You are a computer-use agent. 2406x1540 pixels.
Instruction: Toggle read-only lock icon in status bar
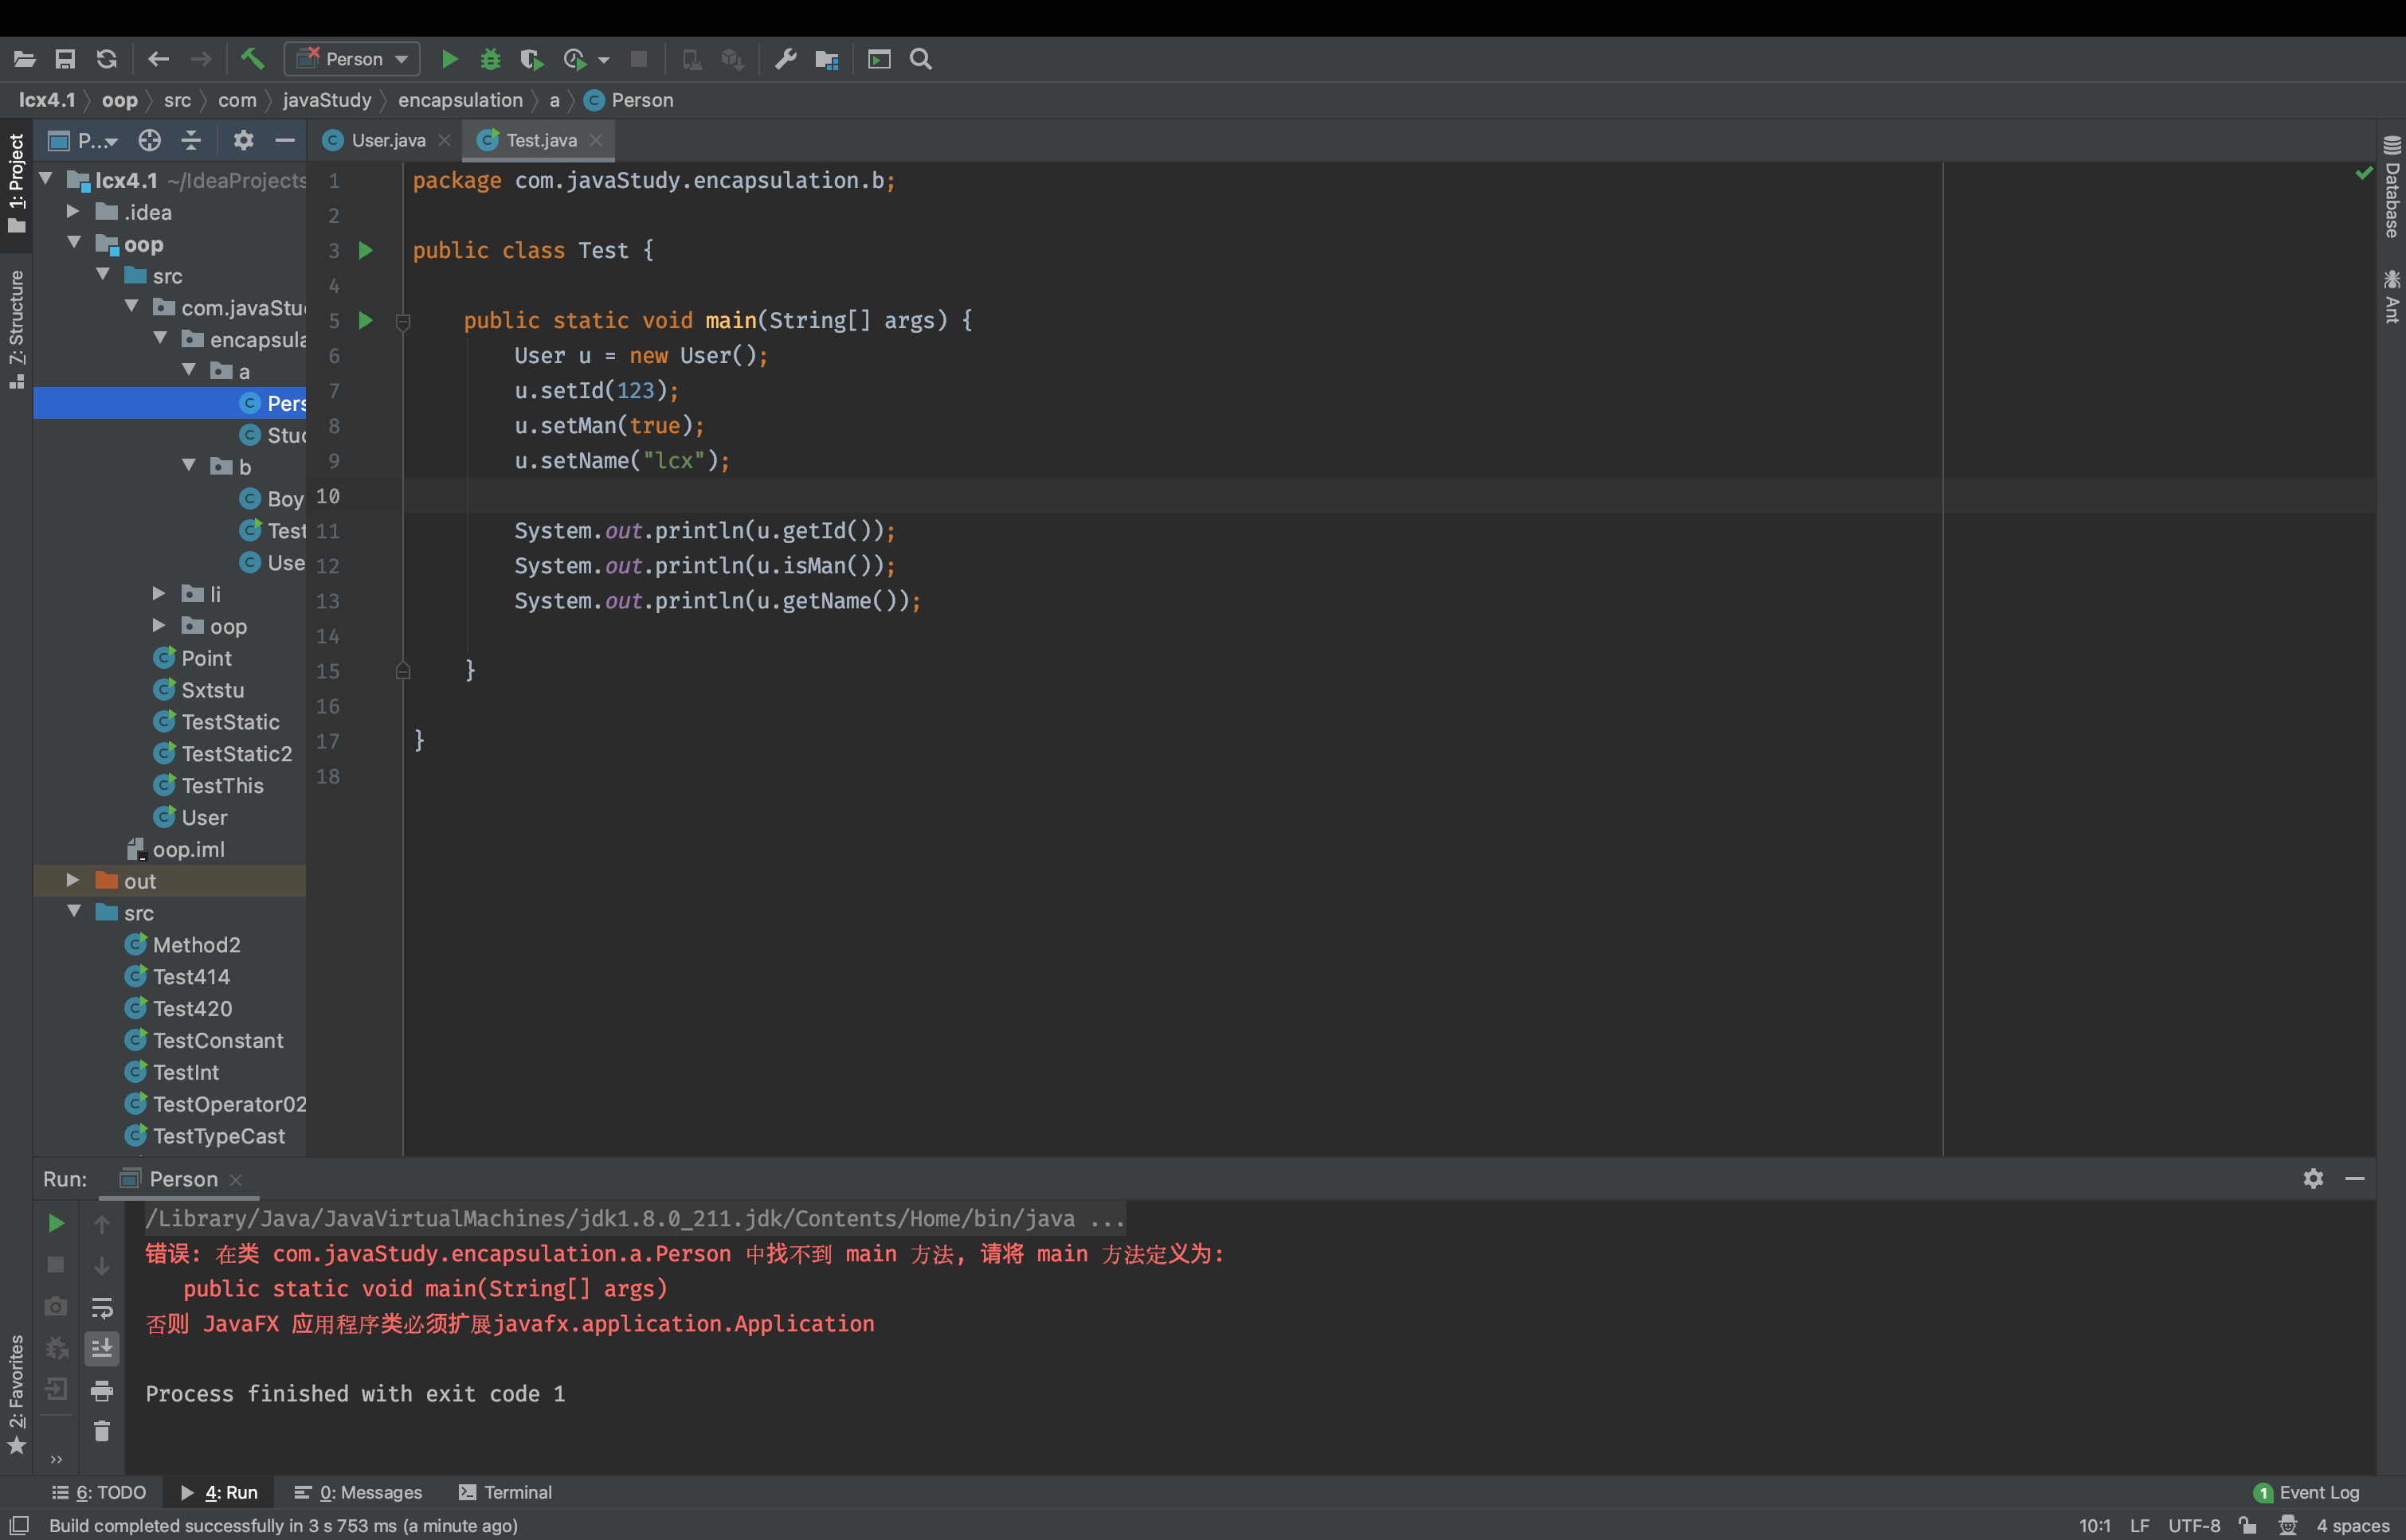tap(2247, 1525)
